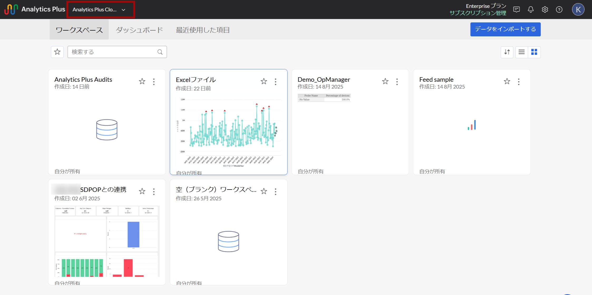592x295 pixels.
Task: Switch to list view layout
Action: click(x=521, y=52)
